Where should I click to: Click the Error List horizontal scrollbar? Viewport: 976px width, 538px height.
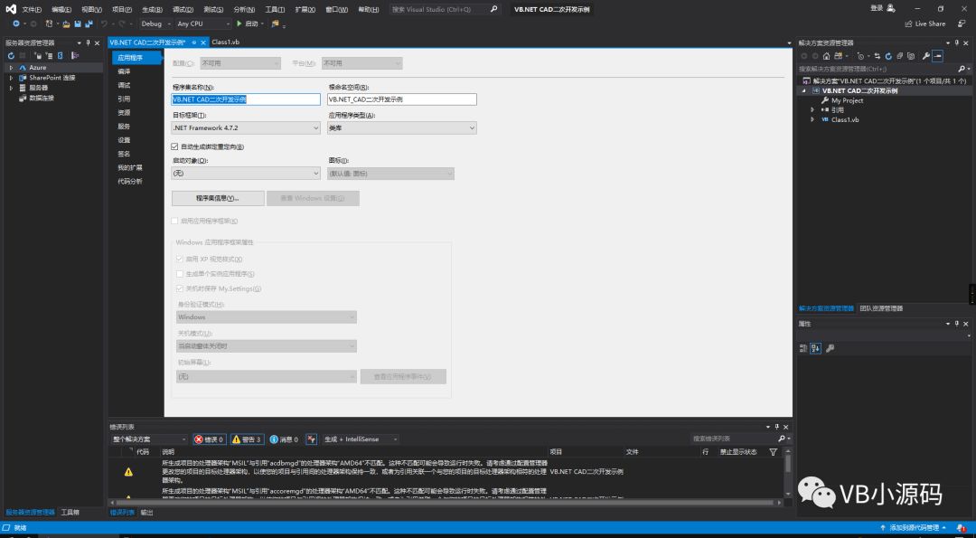445,502
